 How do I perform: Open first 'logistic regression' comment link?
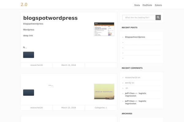[136, 95]
